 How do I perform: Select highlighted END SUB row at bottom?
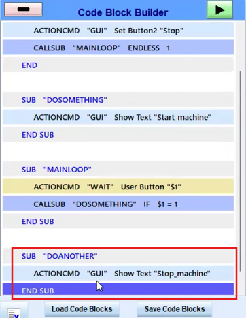click(118, 289)
